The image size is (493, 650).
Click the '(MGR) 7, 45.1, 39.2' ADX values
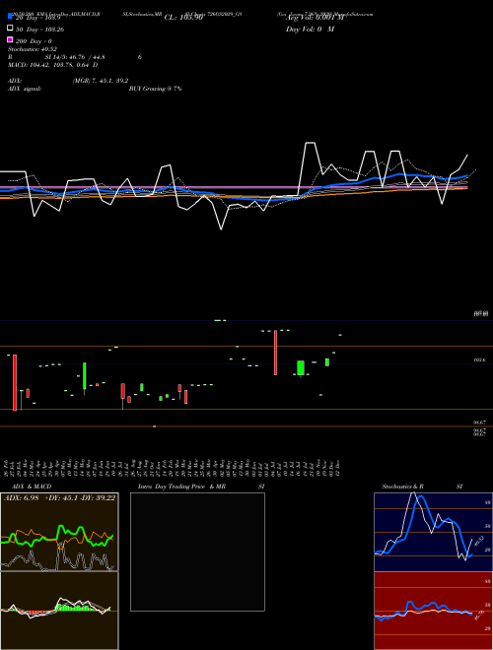click(x=101, y=81)
